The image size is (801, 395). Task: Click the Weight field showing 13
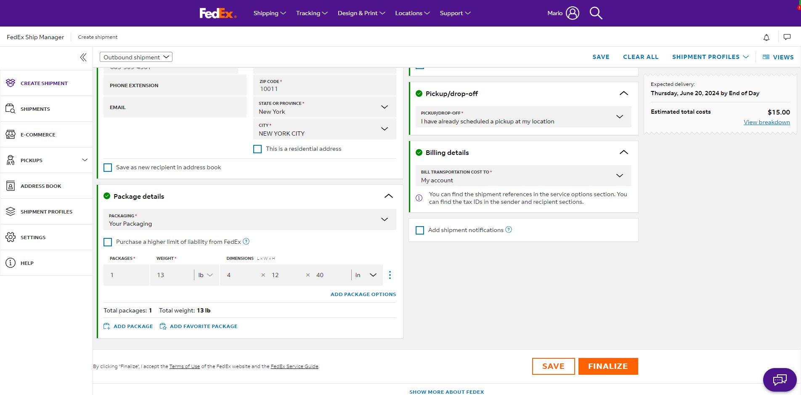pyautogui.click(x=172, y=275)
